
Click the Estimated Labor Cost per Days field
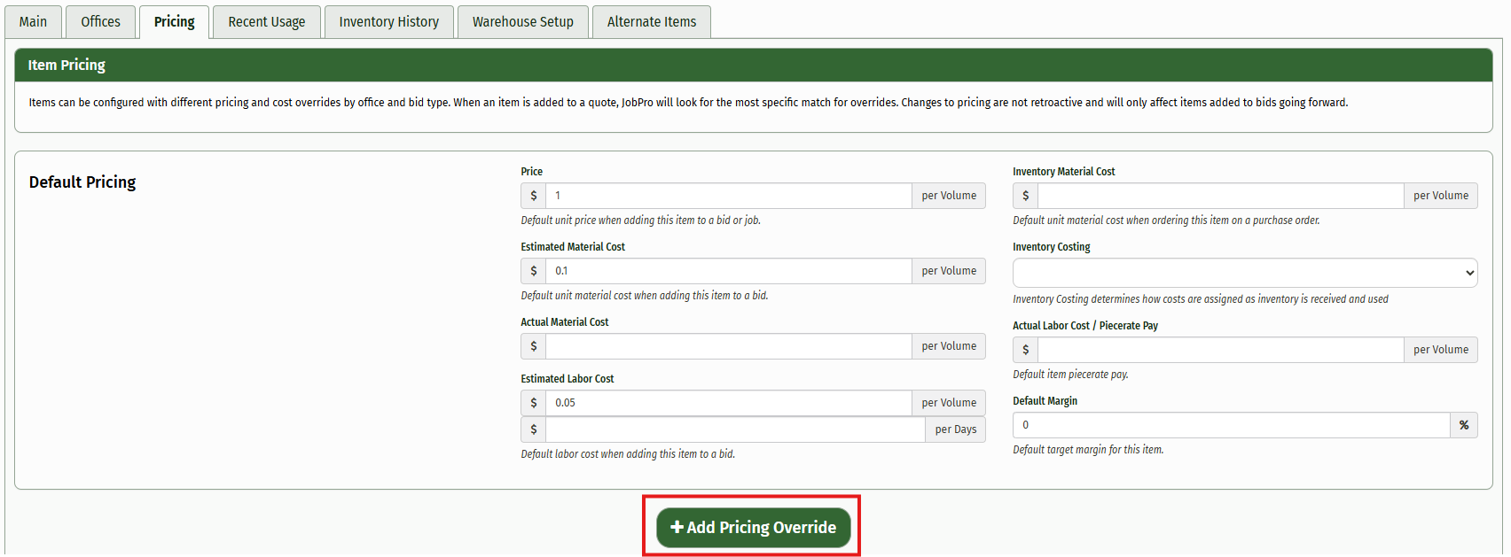point(734,429)
